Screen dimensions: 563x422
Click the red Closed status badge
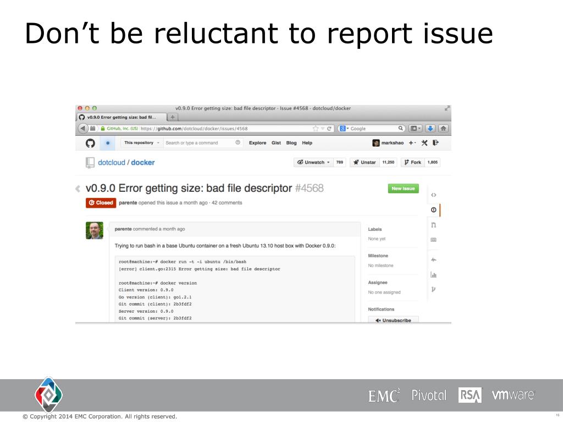(x=101, y=203)
